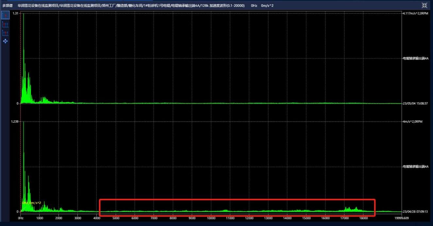
Task: Click upper chart's 电辊轴承输出端4A label
Action: 415,58
